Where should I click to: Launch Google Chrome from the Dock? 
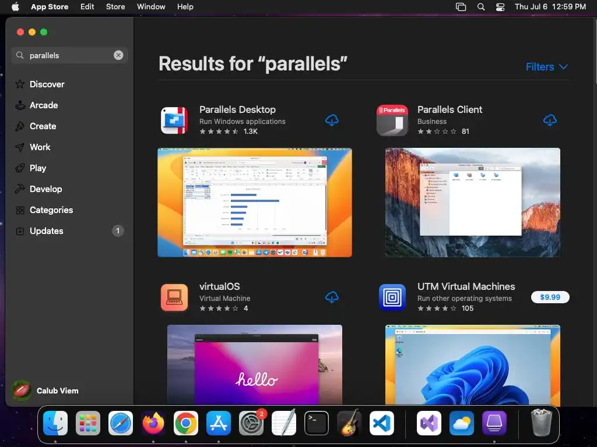[x=186, y=423]
